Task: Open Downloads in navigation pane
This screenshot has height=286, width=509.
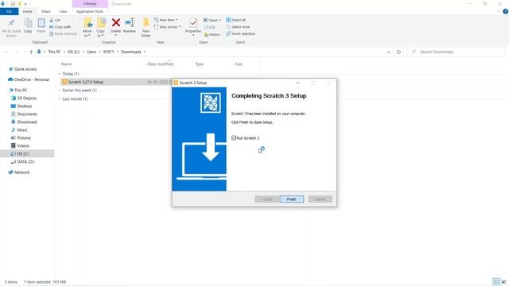Action: pos(27,122)
